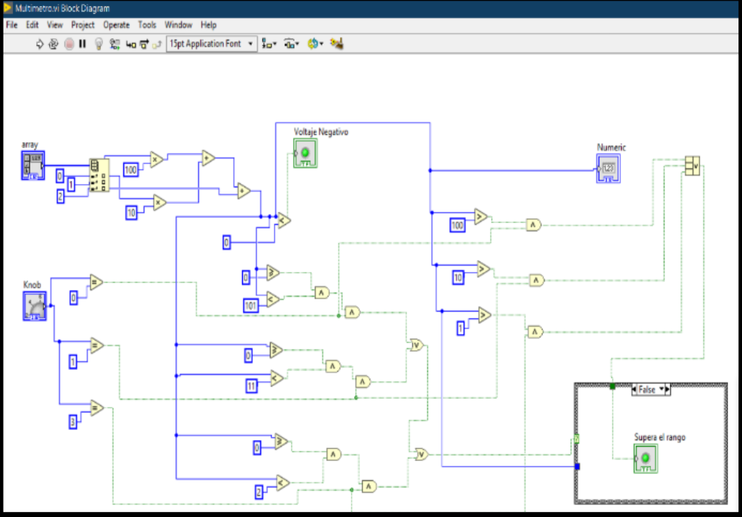Select the Retain Wire Values icon
Image resolution: width=742 pixels, height=517 pixels.
tap(114, 44)
